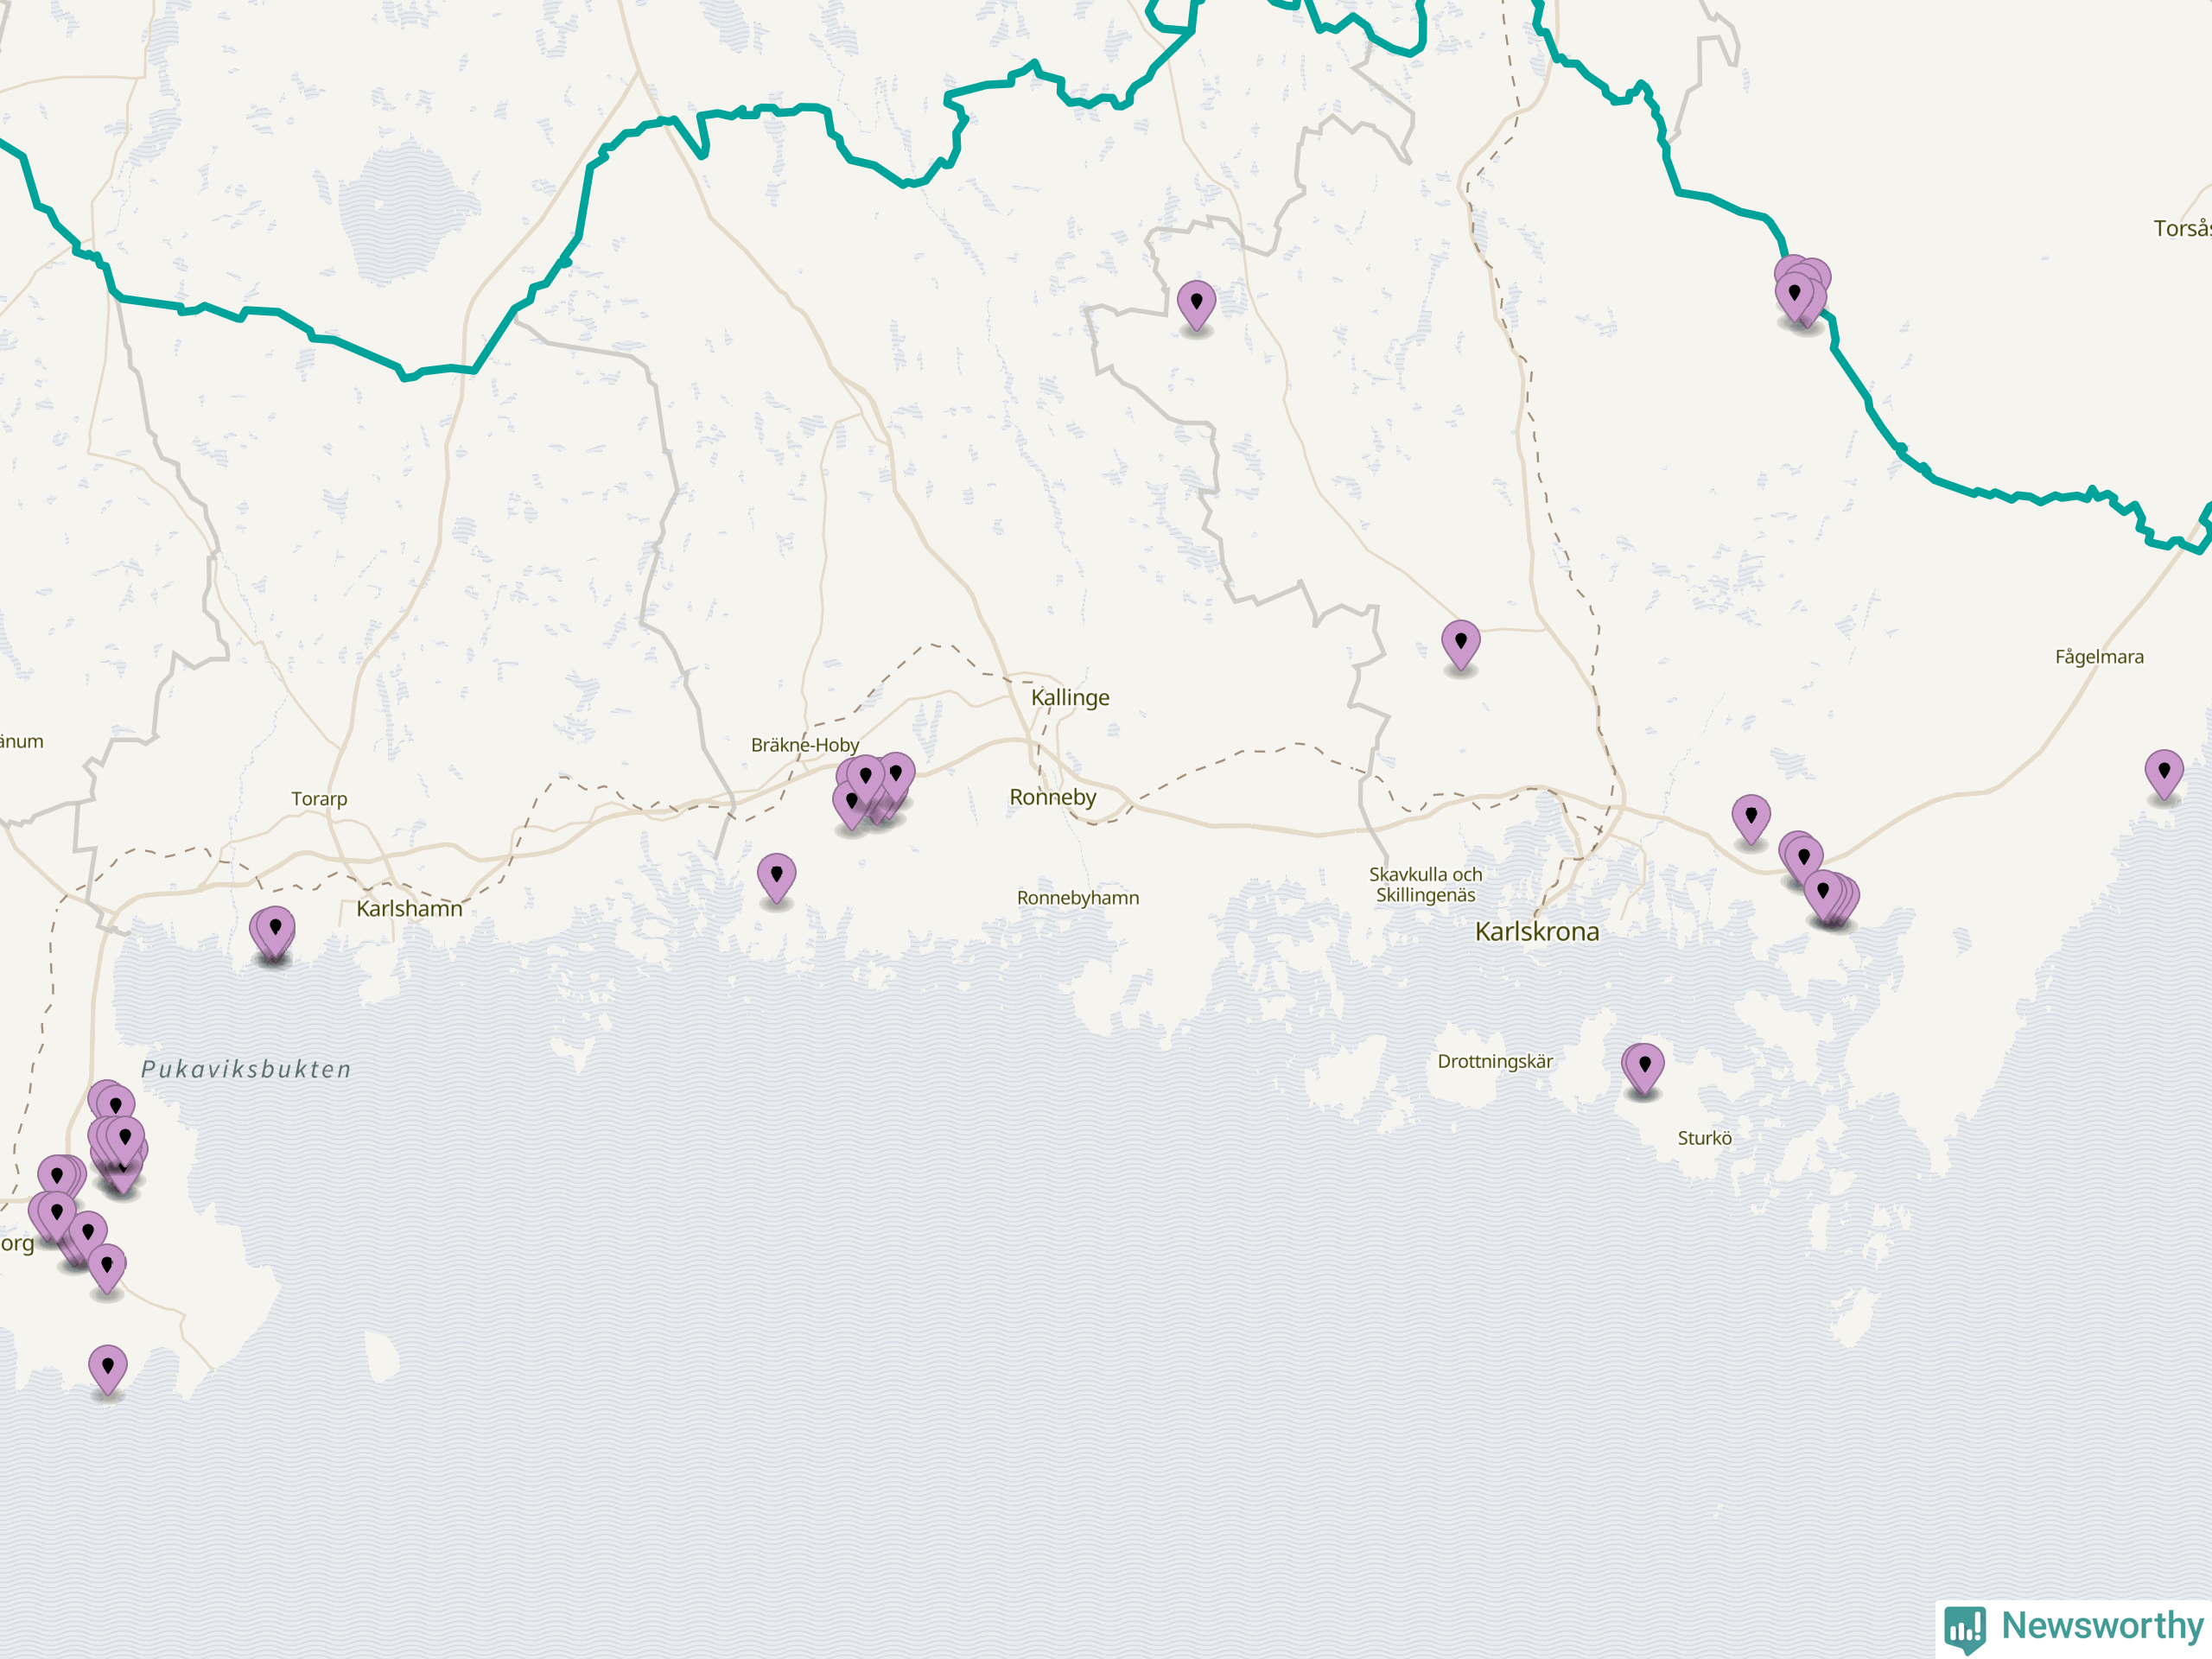Screen dimensions: 2212x1659
Task: Click the Fågelmara label
Action: (2099, 657)
